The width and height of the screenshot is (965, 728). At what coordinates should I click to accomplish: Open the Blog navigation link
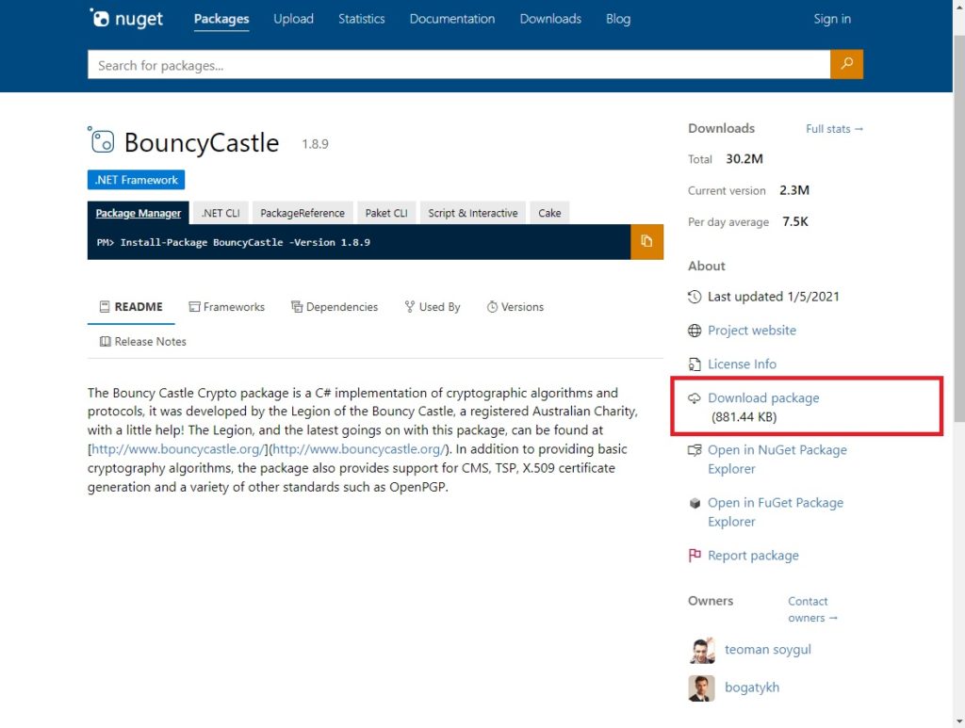coord(618,19)
